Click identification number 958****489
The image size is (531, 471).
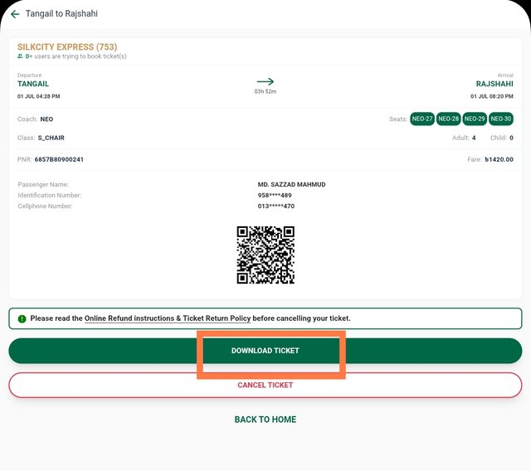(275, 195)
